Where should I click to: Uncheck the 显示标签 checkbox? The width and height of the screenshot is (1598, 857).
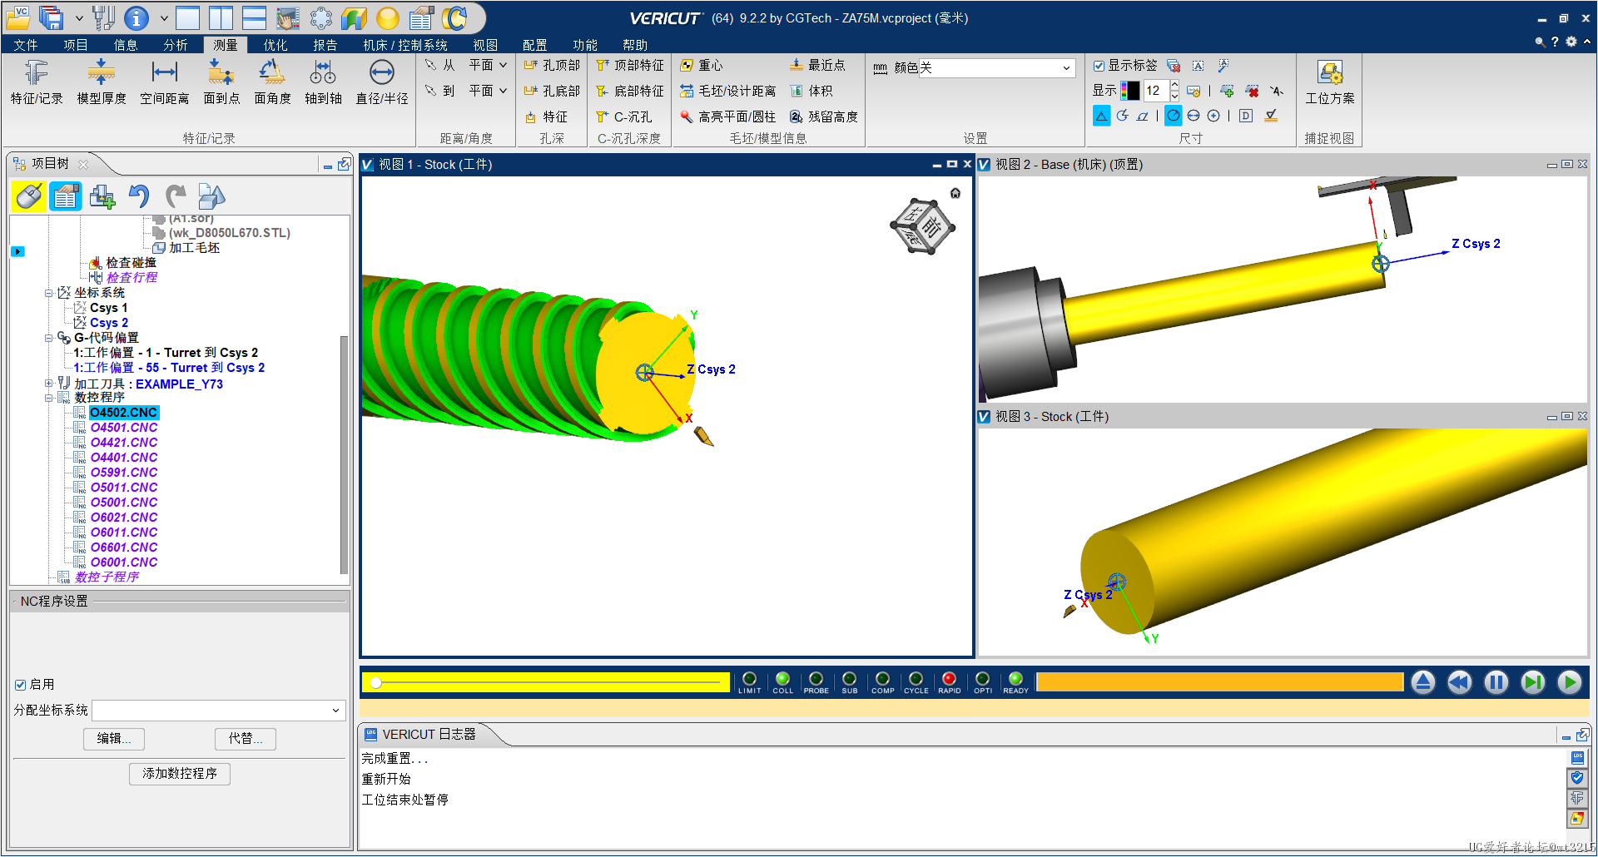(x=1099, y=66)
